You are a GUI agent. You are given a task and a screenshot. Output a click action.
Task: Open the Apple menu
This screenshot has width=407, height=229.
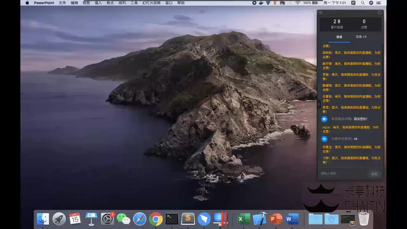click(x=27, y=3)
